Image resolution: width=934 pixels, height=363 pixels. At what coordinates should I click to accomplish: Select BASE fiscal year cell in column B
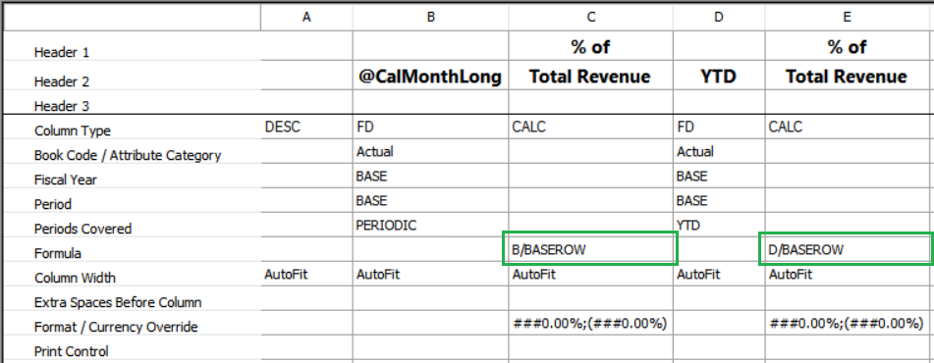(x=431, y=177)
